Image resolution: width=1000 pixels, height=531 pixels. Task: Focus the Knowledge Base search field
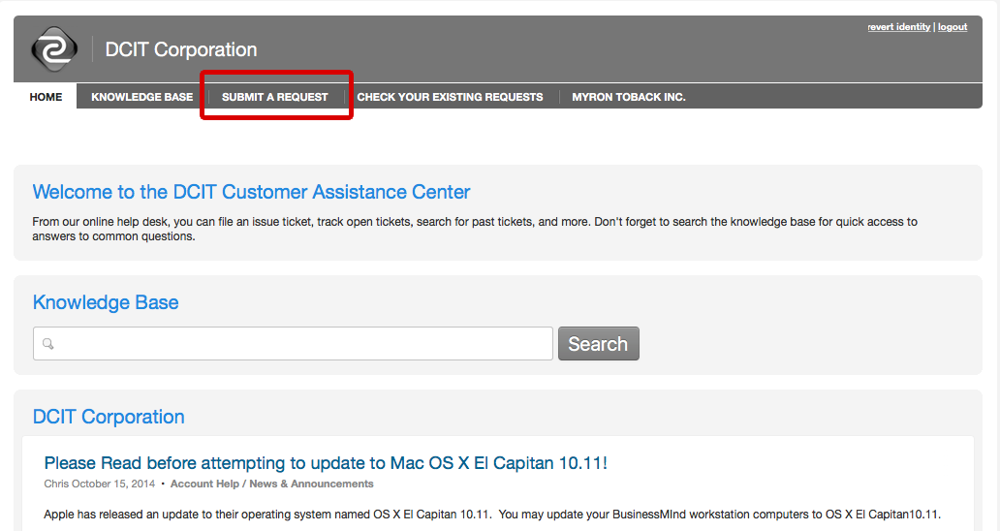(x=293, y=344)
